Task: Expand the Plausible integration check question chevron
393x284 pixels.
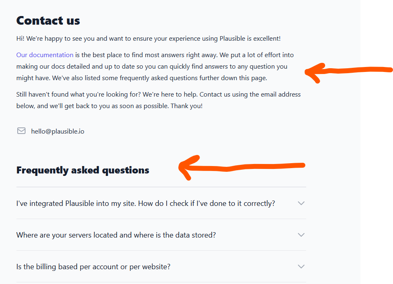Action: pos(301,203)
